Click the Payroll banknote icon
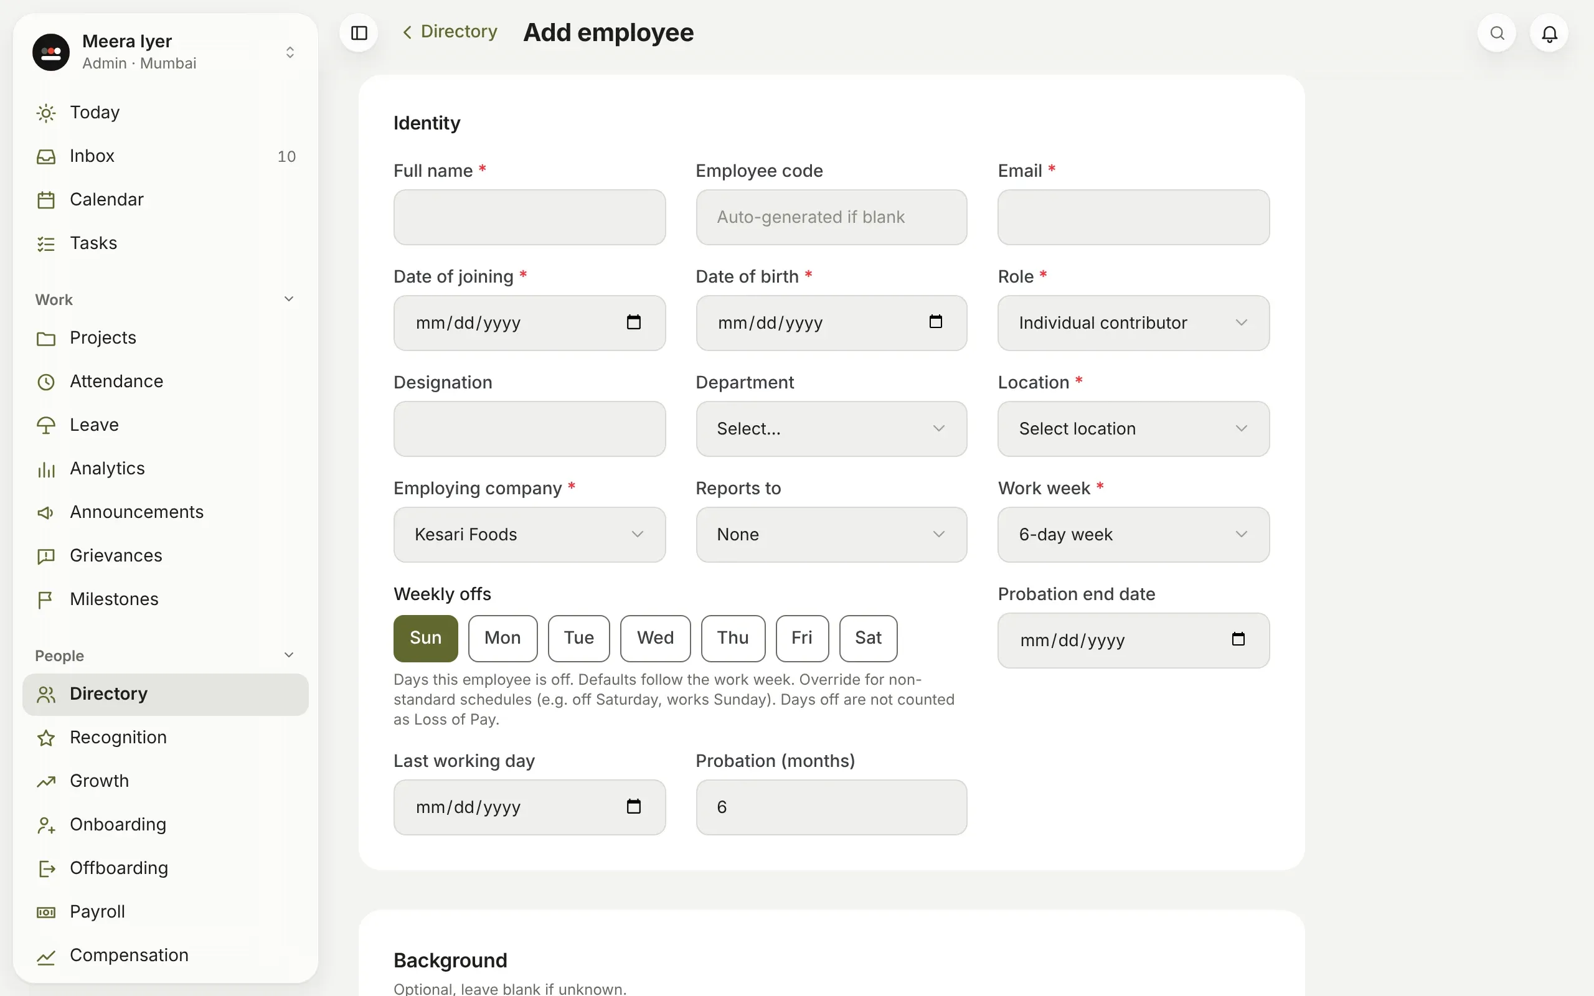Viewport: 1594px width, 996px height. 46,913
